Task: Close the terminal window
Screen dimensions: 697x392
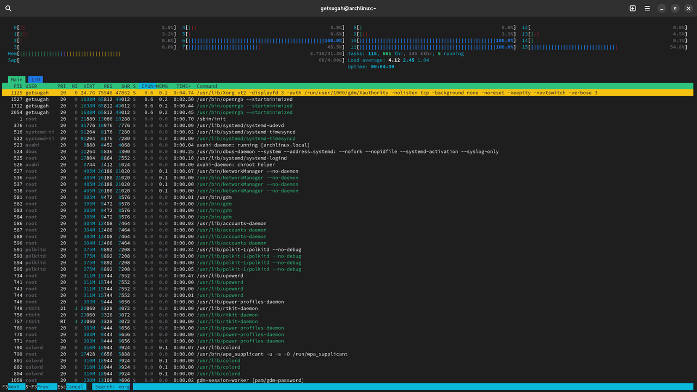Action: (x=688, y=8)
